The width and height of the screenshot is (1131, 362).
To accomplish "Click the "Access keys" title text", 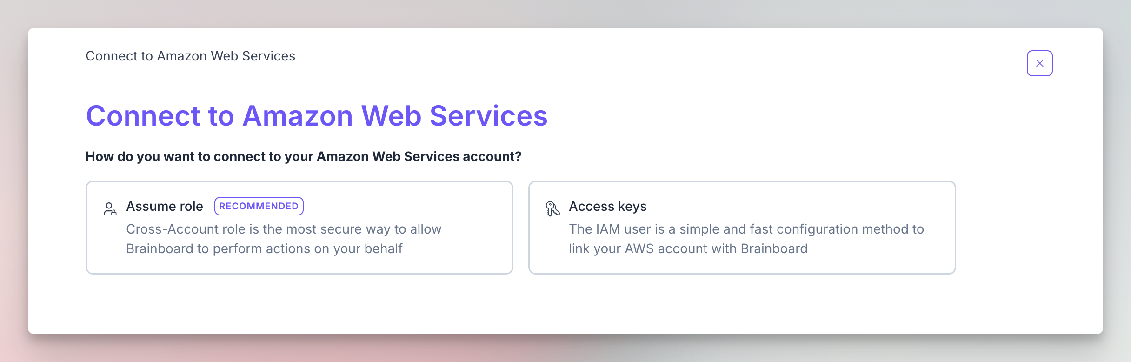I will pyautogui.click(x=607, y=206).
